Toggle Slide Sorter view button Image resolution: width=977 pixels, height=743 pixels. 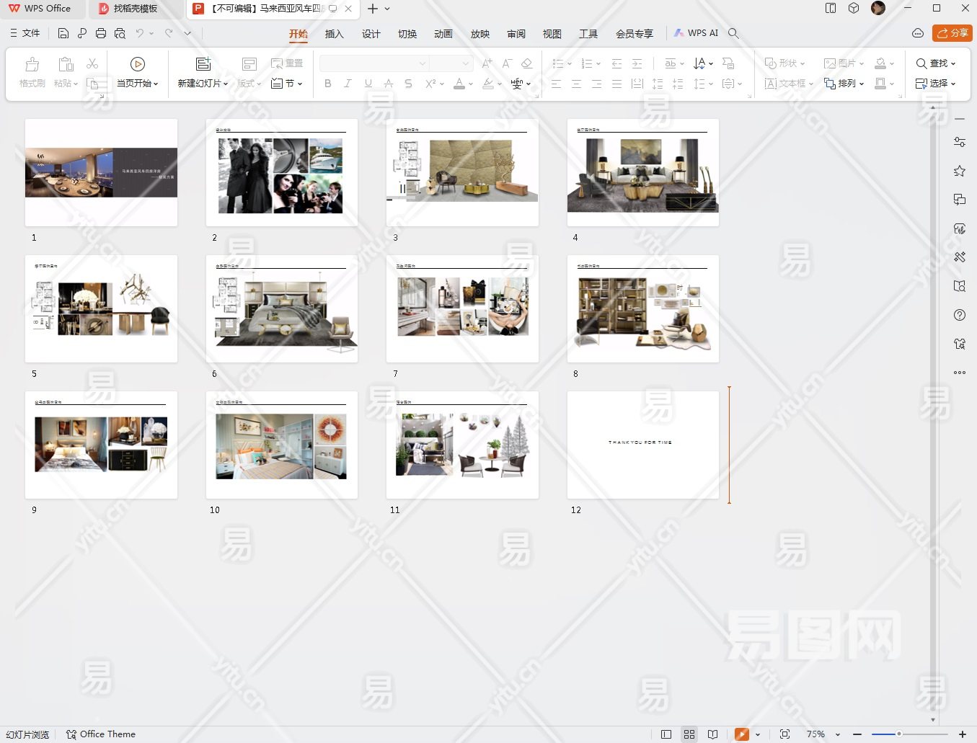[689, 734]
